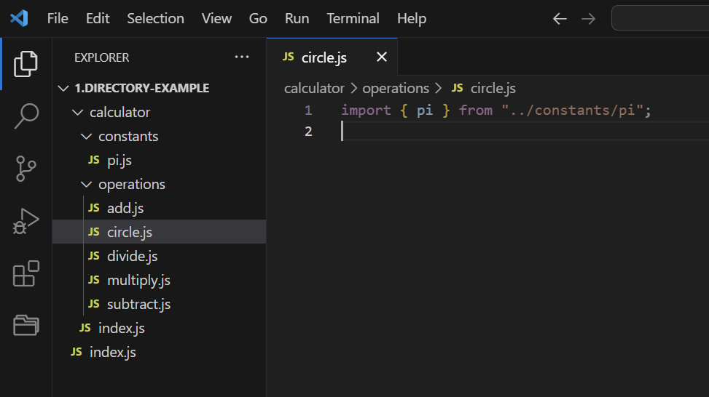Screen dimensions: 709x397
Task: Open the Terminal menu
Action: coord(353,18)
